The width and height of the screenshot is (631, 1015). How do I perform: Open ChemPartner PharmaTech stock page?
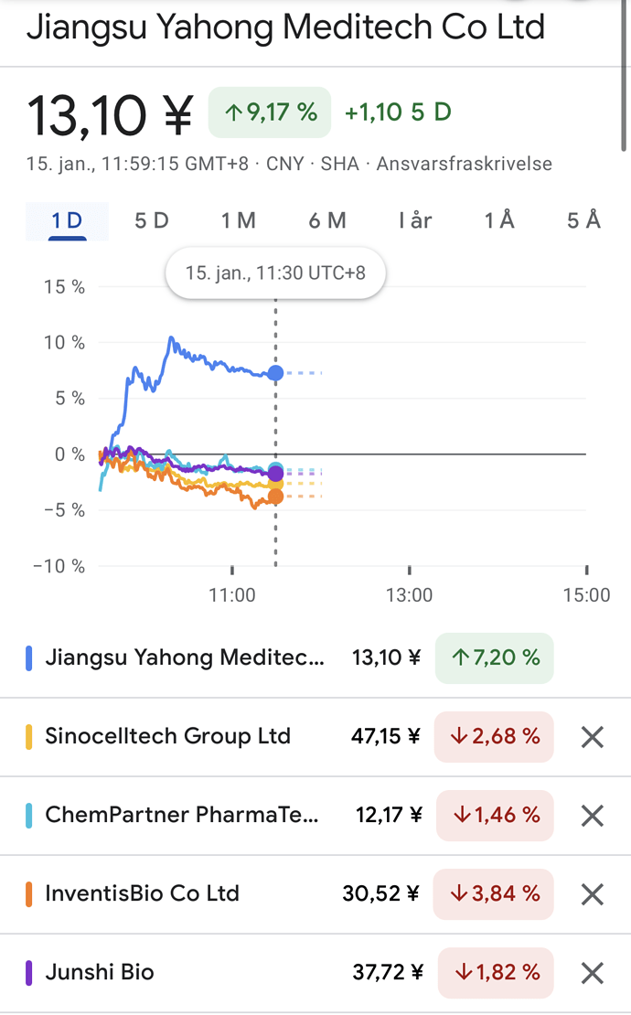tap(183, 815)
